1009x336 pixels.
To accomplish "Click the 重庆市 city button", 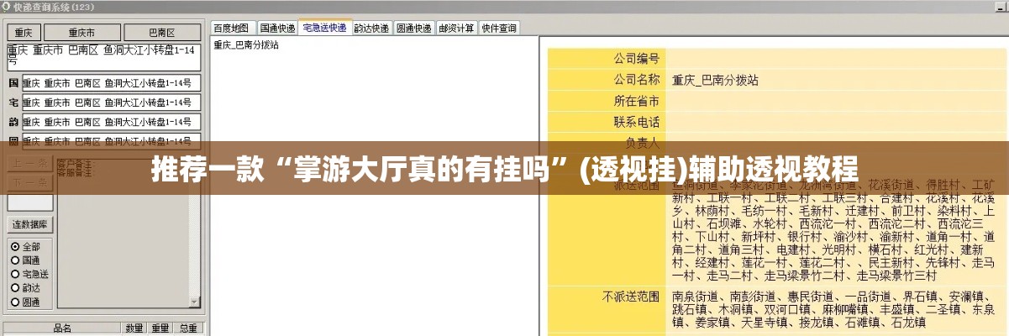I will point(81,33).
